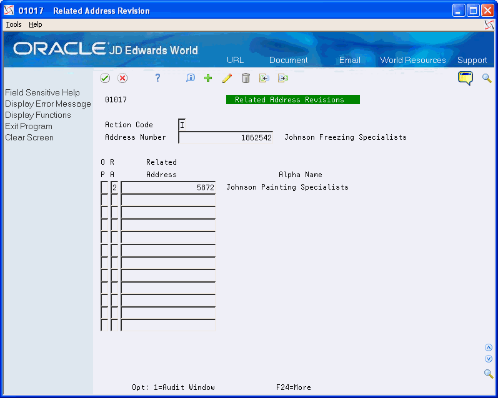Focus the Action Code field
Image resolution: width=498 pixels, height=398 pixels.
coord(182,125)
